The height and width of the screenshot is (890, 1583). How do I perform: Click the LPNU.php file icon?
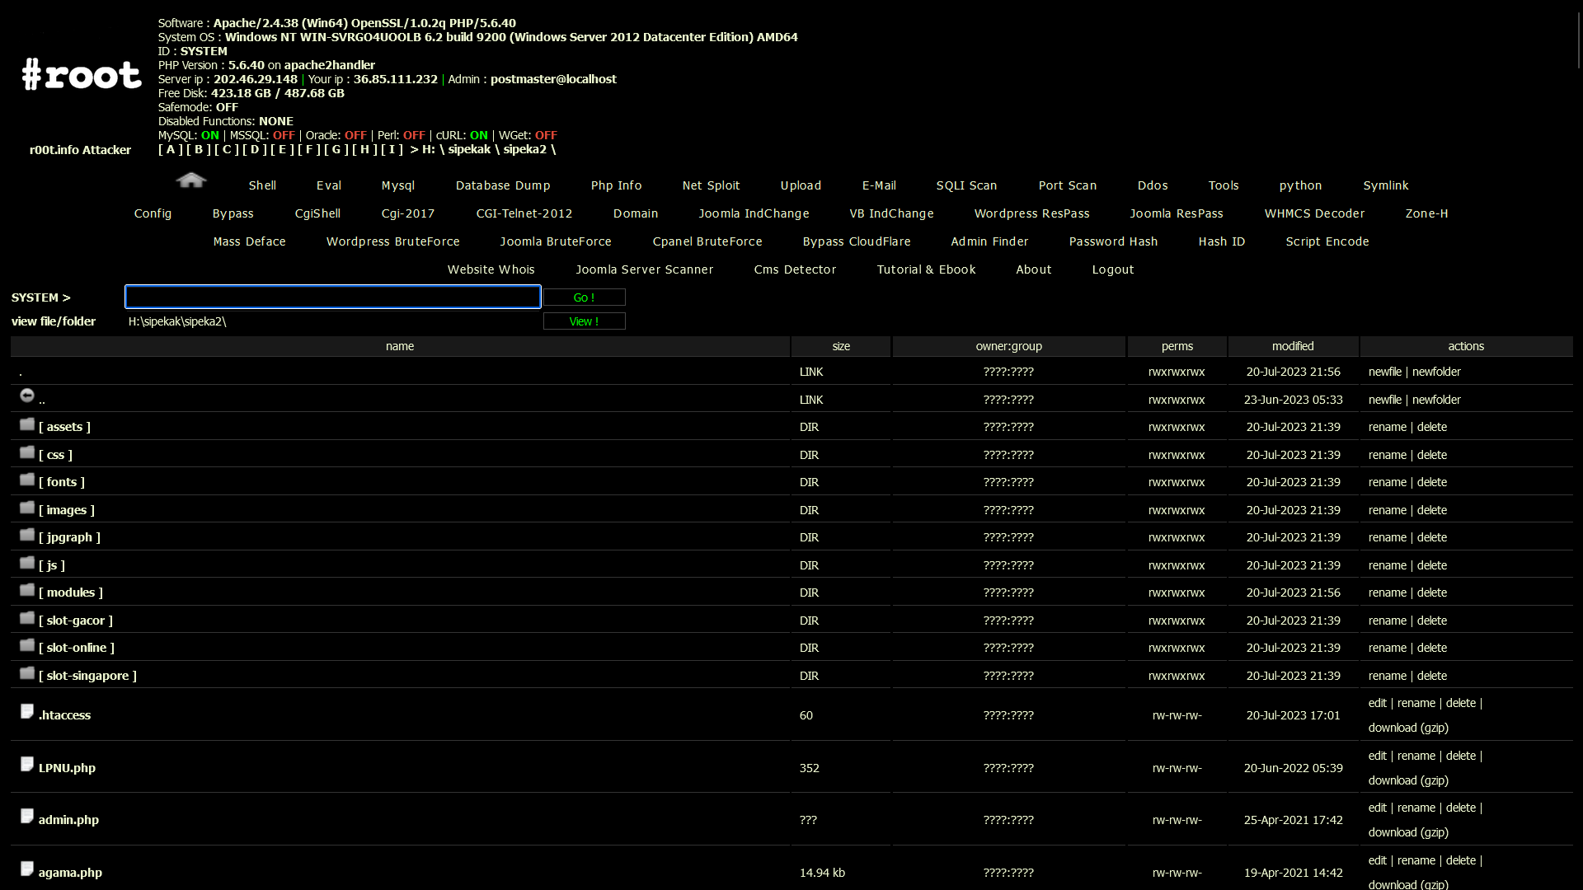pyautogui.click(x=27, y=764)
